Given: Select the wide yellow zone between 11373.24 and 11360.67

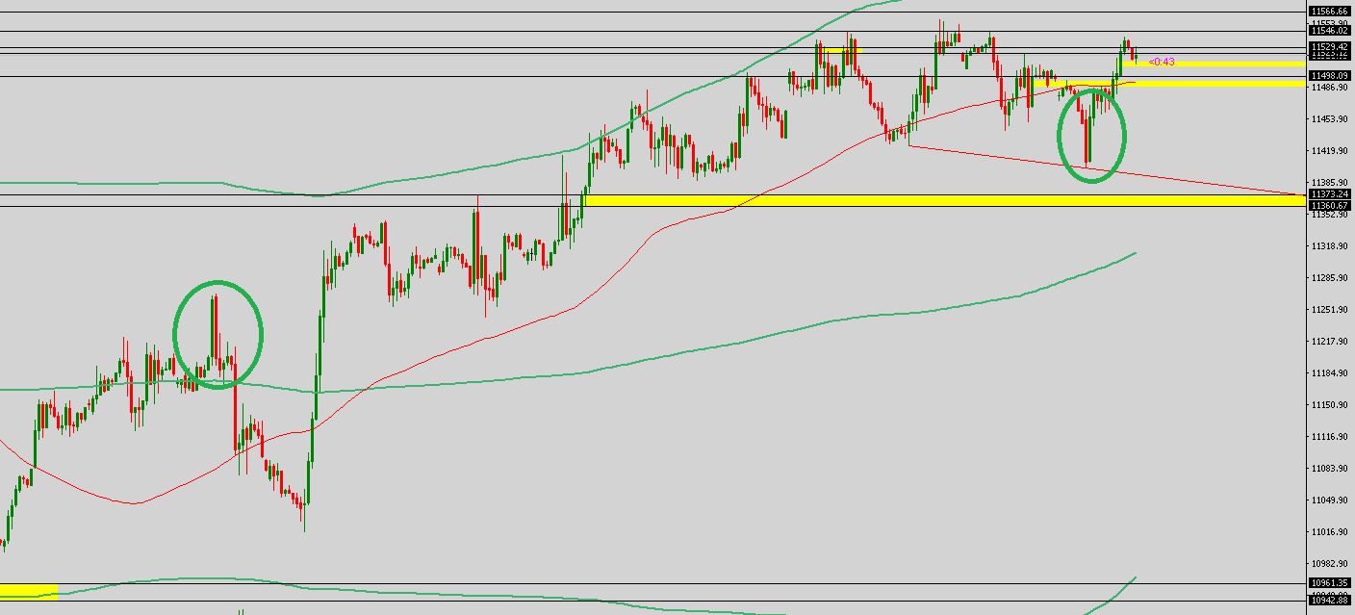Looking at the screenshot, I should coord(945,200).
